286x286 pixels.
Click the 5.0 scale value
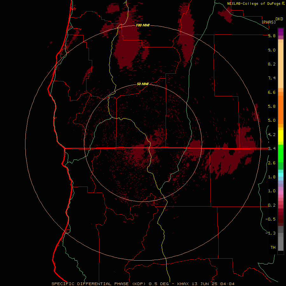click(272, 120)
